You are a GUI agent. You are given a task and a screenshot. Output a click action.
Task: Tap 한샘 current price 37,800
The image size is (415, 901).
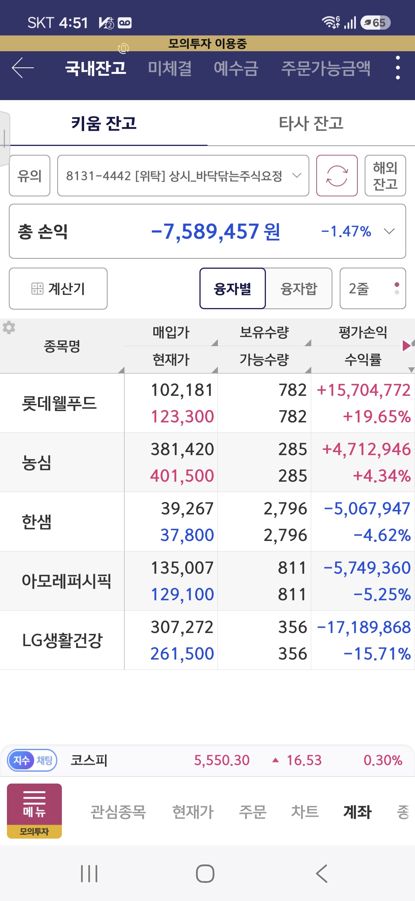point(187,535)
